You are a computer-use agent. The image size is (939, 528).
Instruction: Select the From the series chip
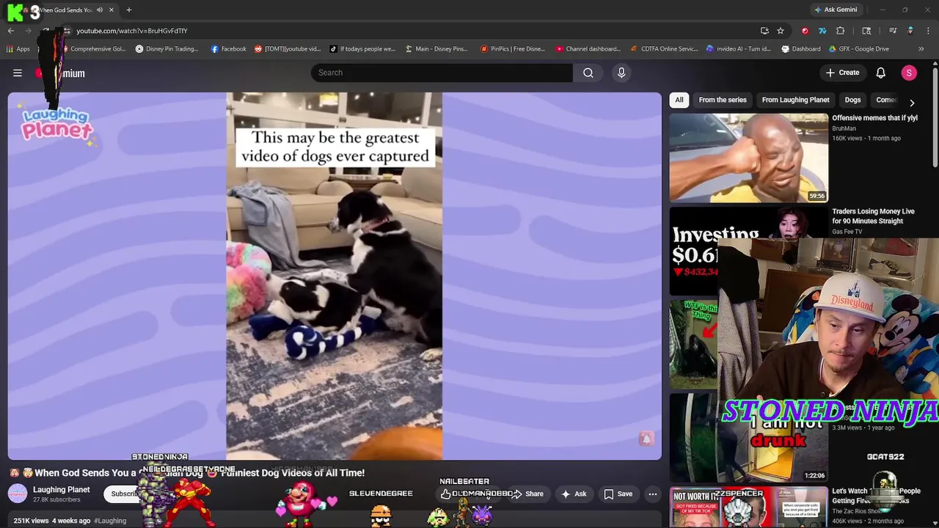[723, 100]
